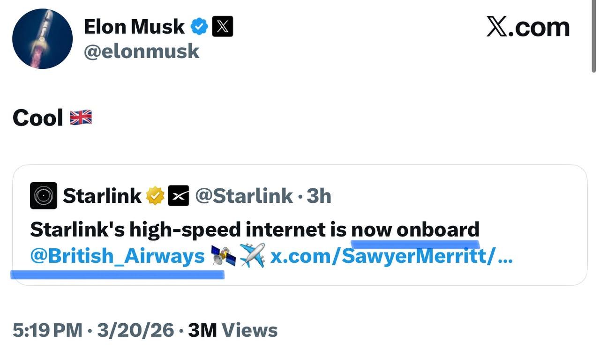Click the airplane emoji
Image resolution: width=600 pixels, height=349 pixels.
tap(252, 256)
